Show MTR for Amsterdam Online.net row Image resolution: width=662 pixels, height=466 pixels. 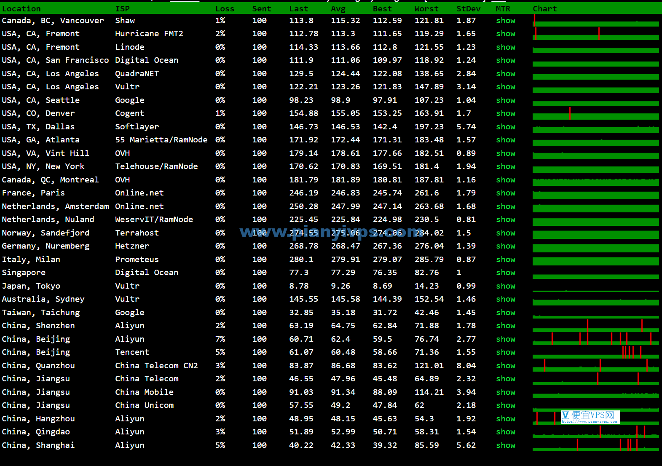click(506, 206)
